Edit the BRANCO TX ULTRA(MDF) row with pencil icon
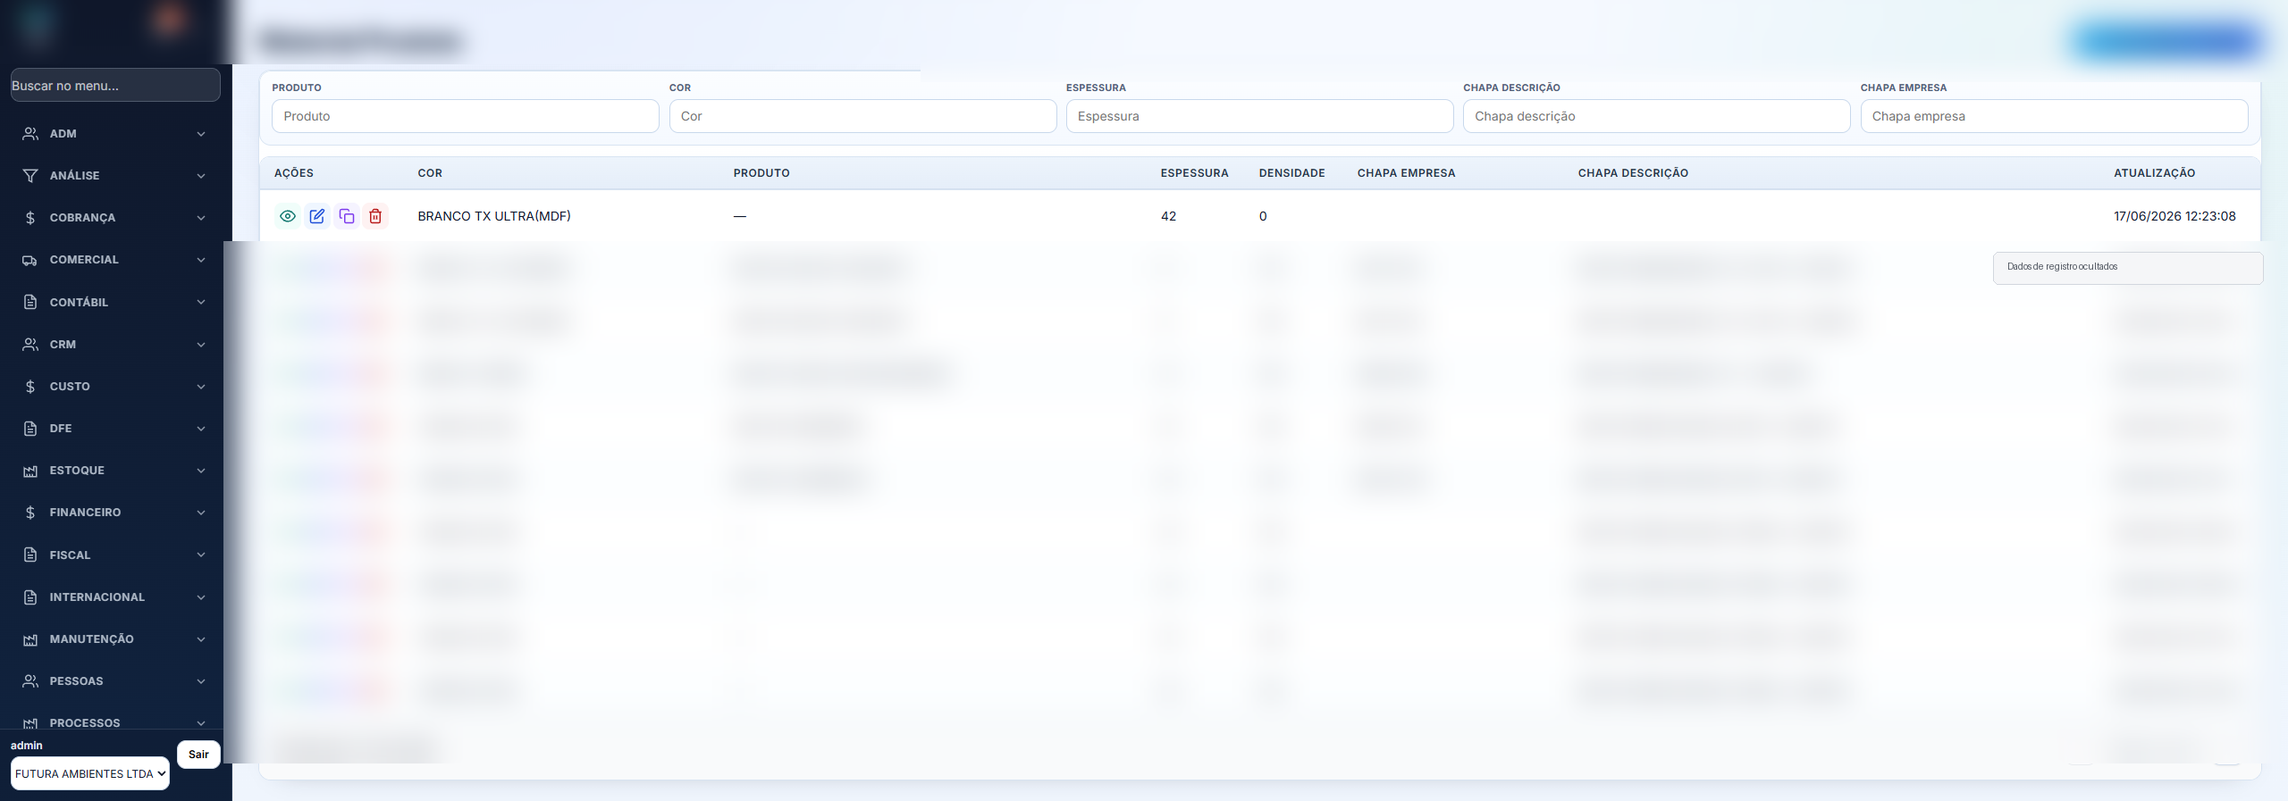The height and width of the screenshot is (801, 2288). coord(317,216)
